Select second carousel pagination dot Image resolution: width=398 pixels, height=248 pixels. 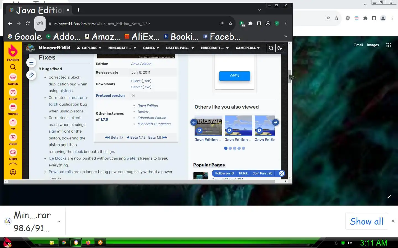coord(230,148)
